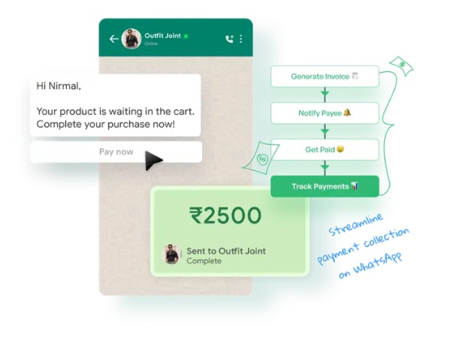Click the ₹2500 payment amount

click(x=225, y=215)
